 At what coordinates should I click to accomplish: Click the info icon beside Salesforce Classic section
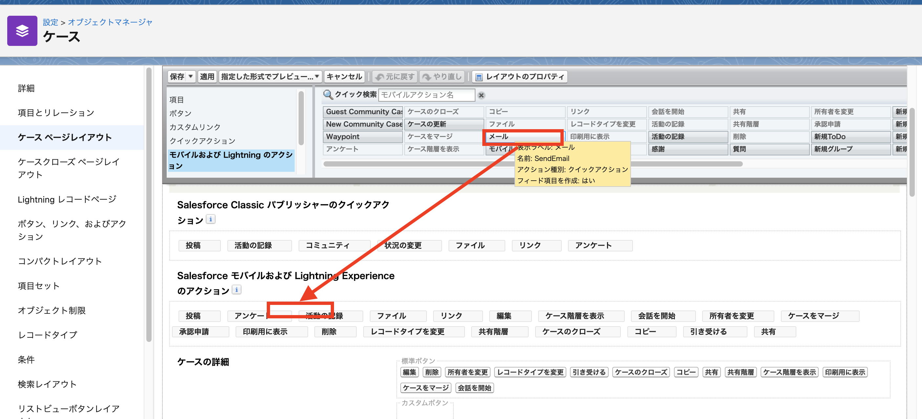pyautogui.click(x=211, y=219)
